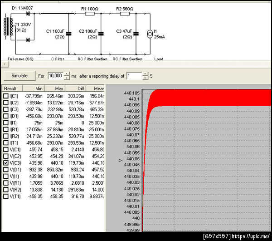Decrease simulation duration with the down arrow
272x241 pixels.
coord(67,78)
